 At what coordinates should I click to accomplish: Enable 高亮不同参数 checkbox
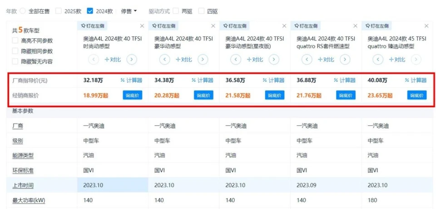point(15,40)
